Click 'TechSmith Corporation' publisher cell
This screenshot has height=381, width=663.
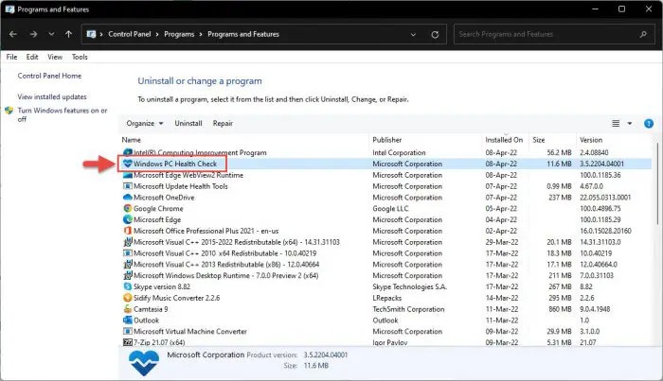[408, 309]
